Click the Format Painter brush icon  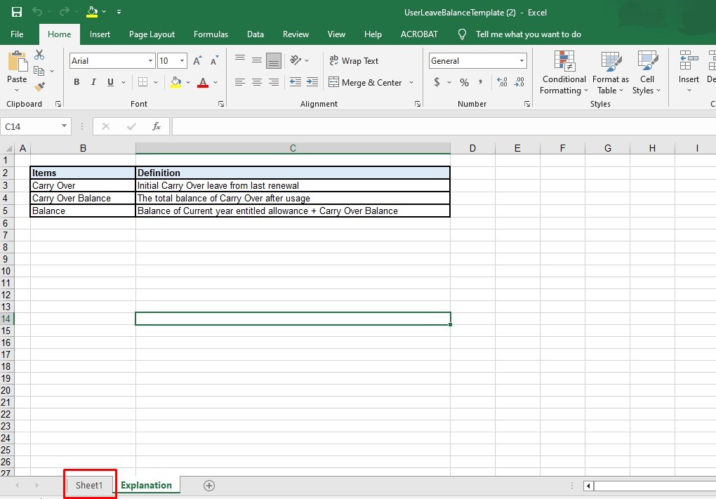(39, 87)
